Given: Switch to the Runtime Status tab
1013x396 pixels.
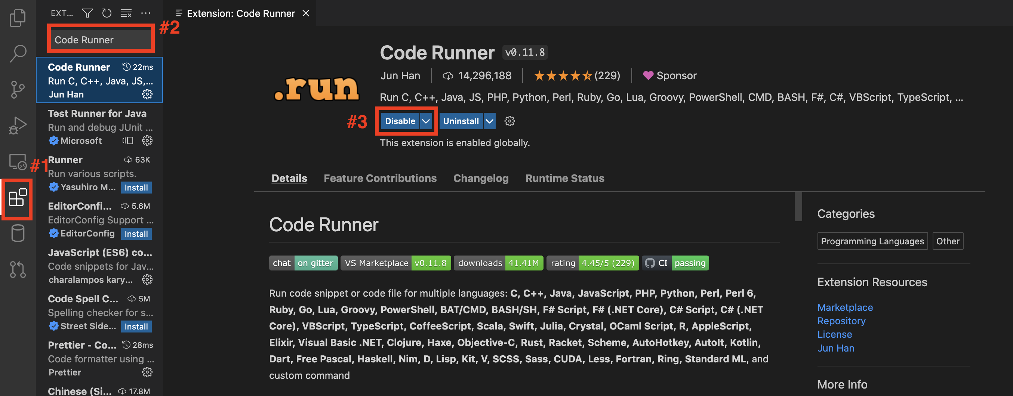Looking at the screenshot, I should click(564, 178).
